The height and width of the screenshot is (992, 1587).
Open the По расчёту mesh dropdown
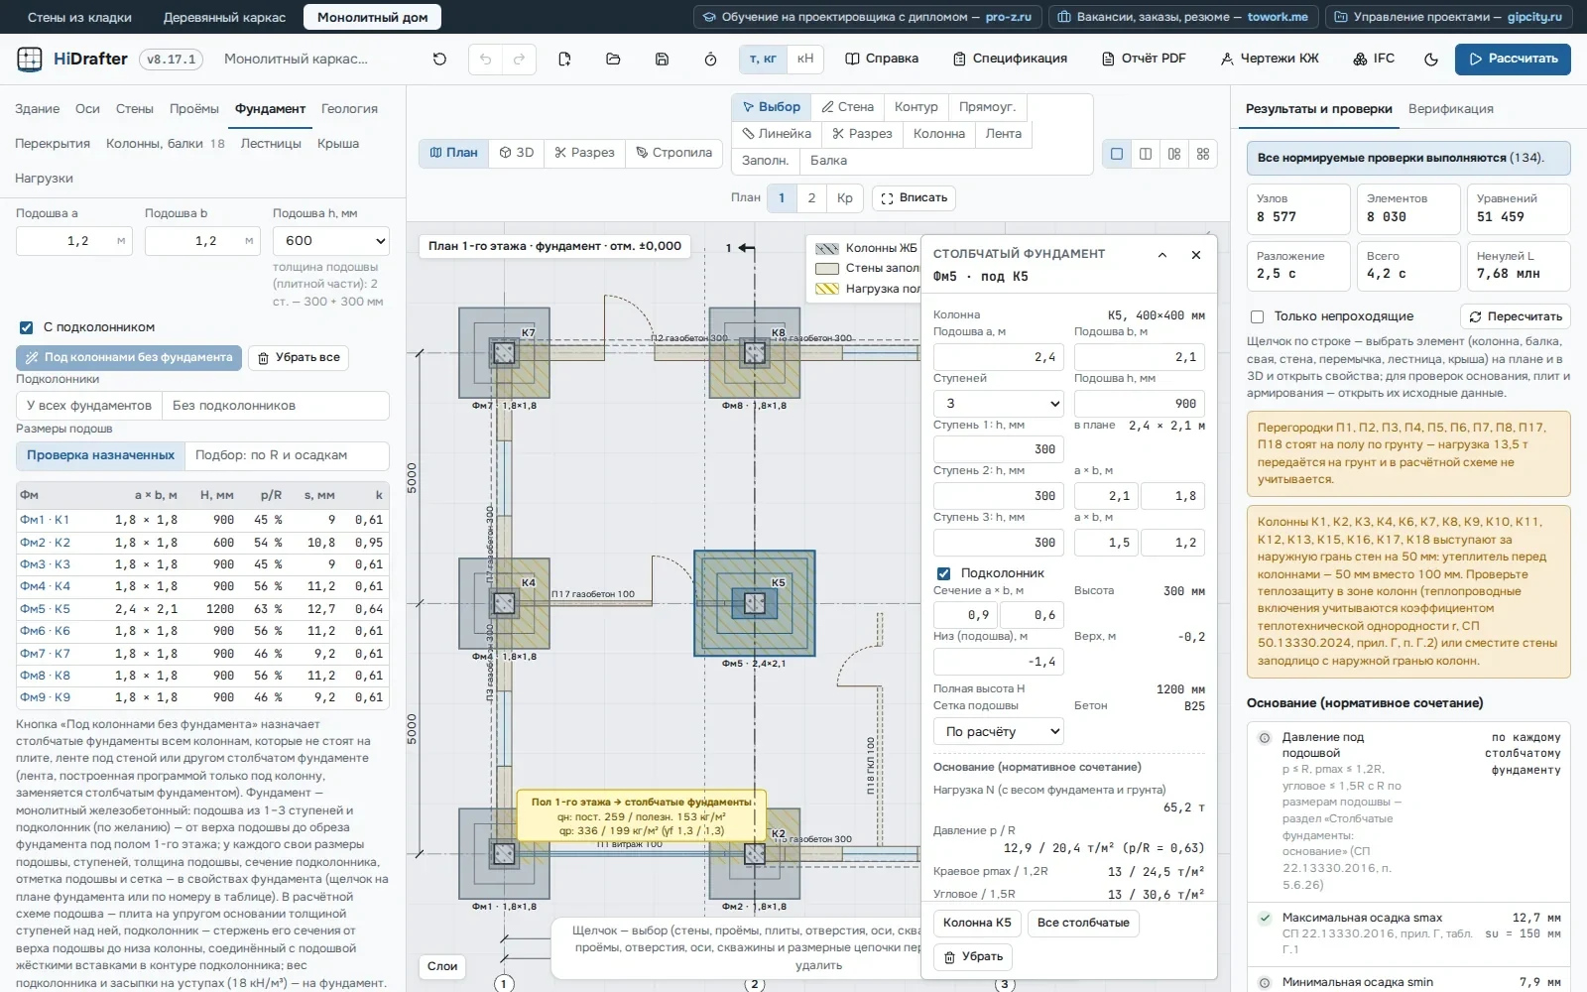pos(999,732)
